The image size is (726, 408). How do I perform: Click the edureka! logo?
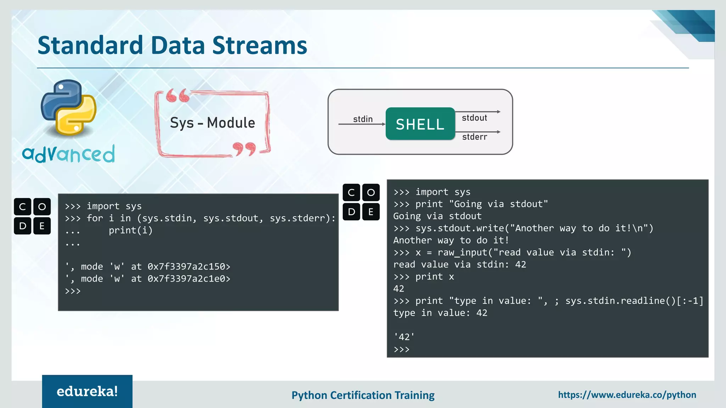pos(87,391)
